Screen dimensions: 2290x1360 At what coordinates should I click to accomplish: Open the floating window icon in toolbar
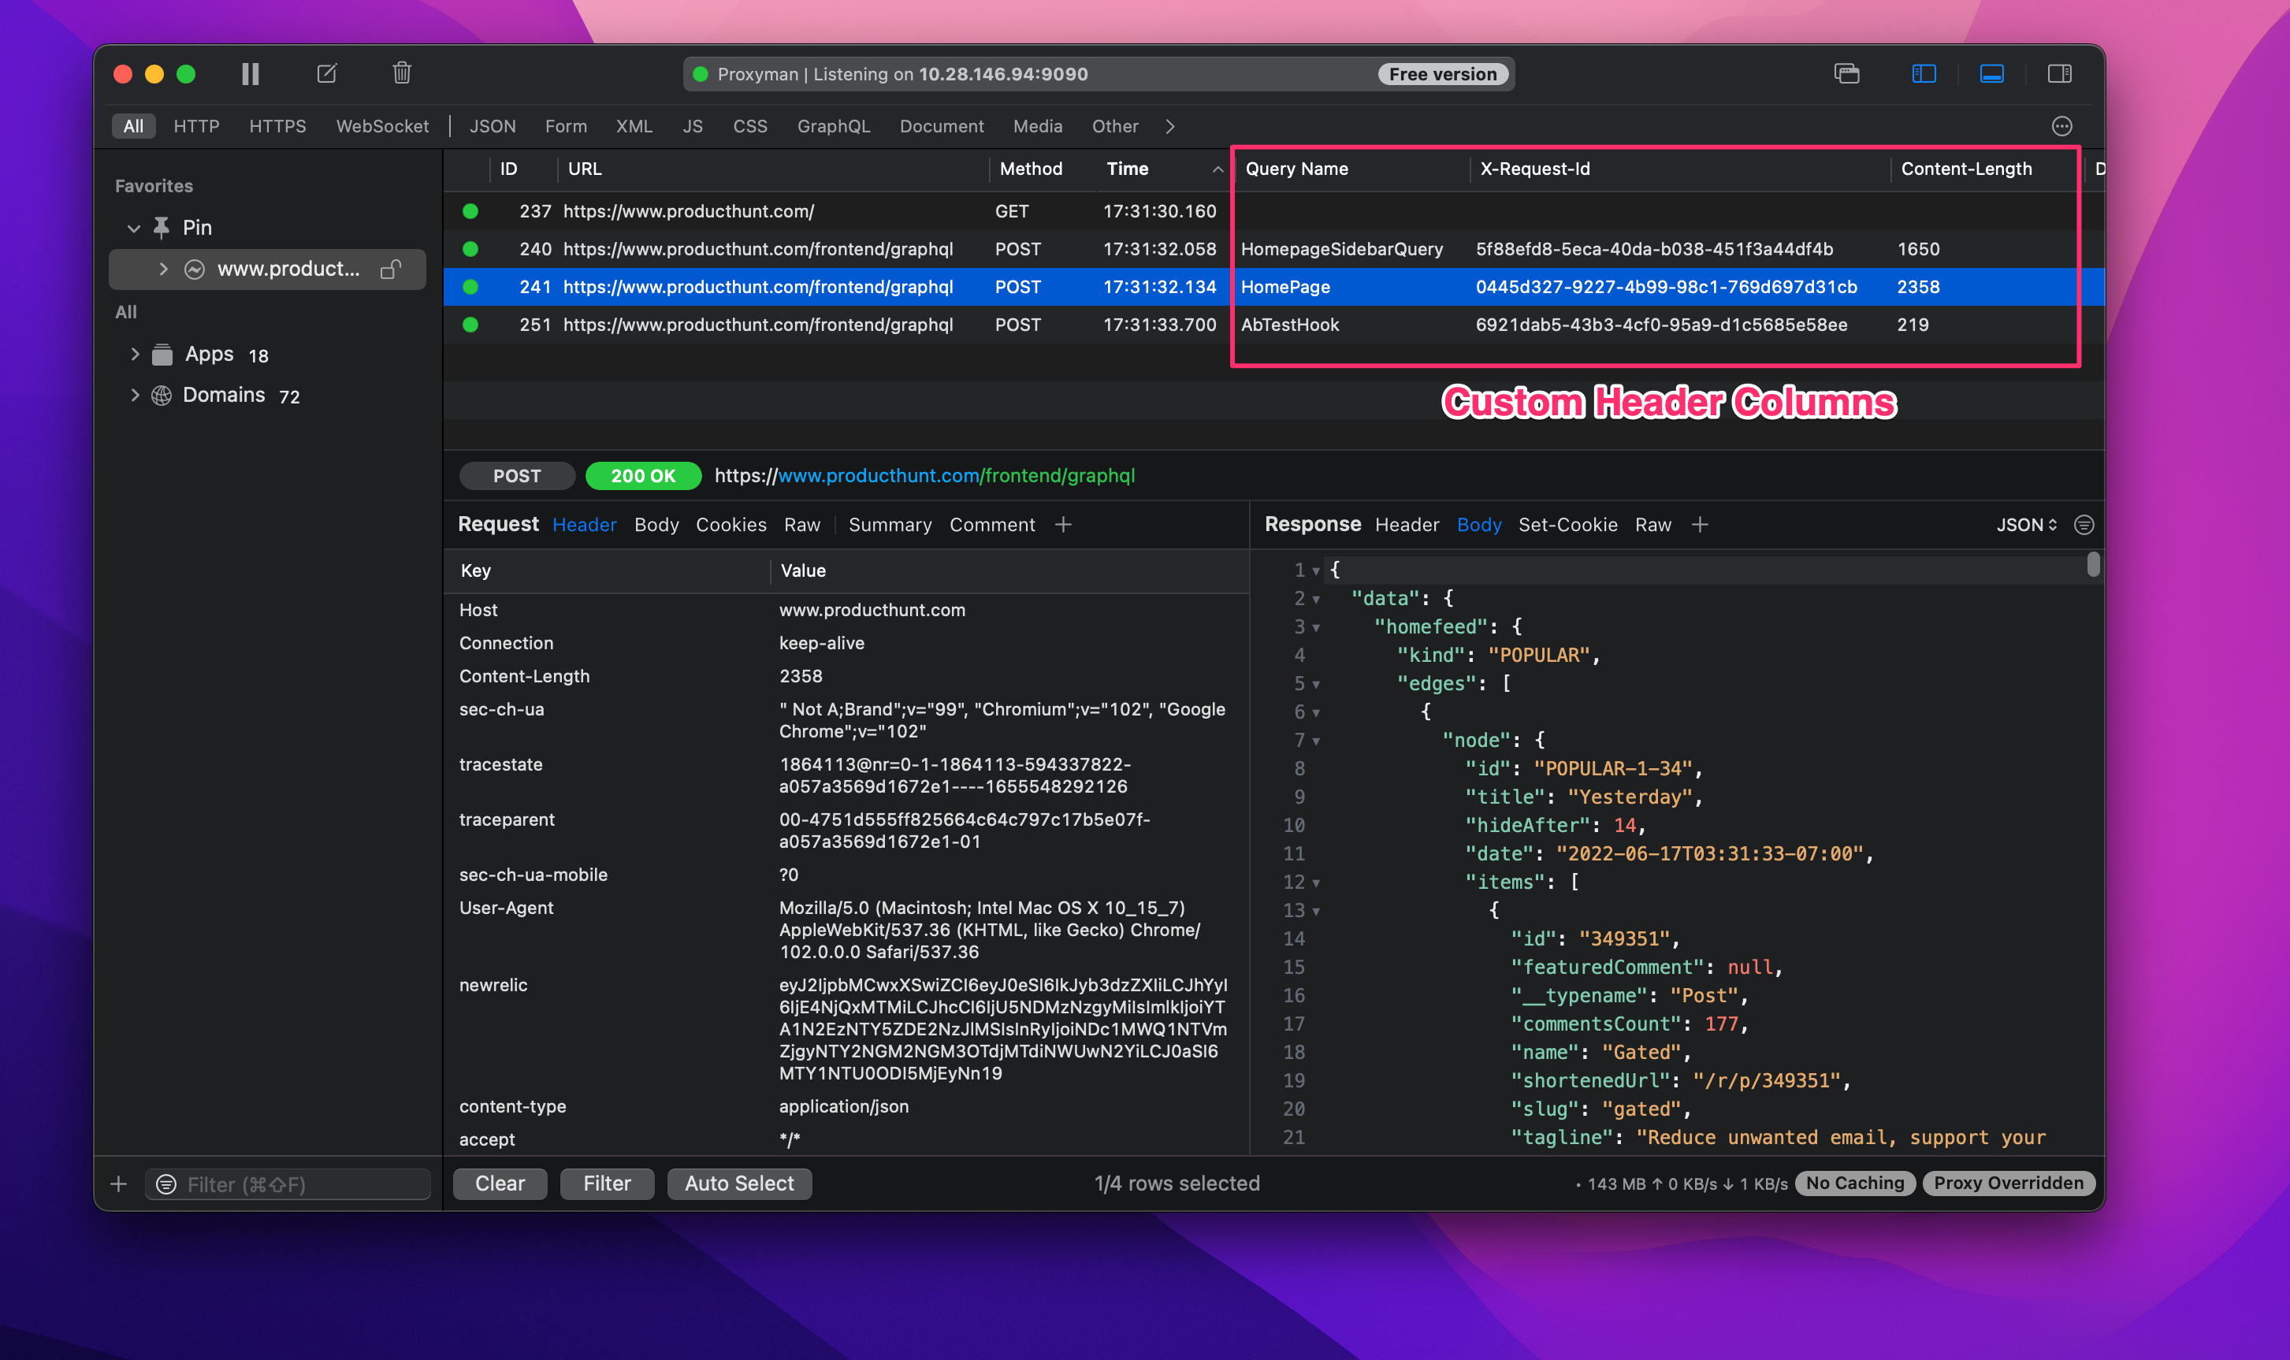[1846, 73]
